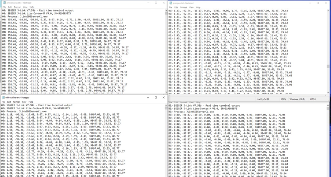Screen dimensions: 331x177
Task: Click 'Process: JLinkGDBServerCL.exe' line in bottom-right window
Action: point(191,112)
